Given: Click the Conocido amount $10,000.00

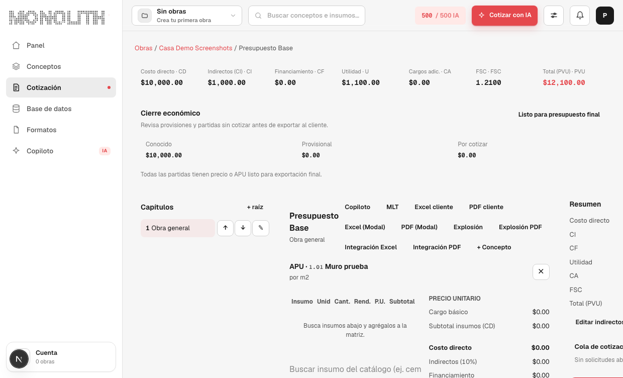Looking at the screenshot, I should [x=164, y=155].
